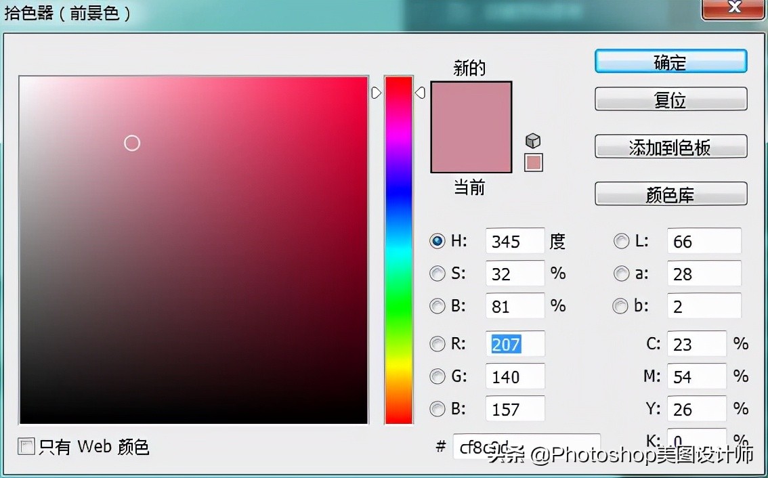Click the vertical rainbow hue slider
This screenshot has width=768, height=478.
[x=399, y=251]
